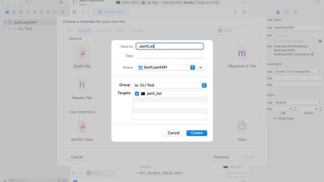Image resolution: width=324 pixels, height=182 pixels.
Task: Show the File inspector icon
Action: click(x=278, y=12)
